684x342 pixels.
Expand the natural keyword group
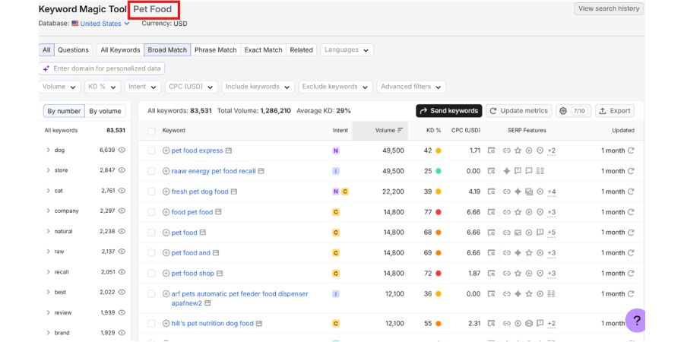(x=48, y=231)
